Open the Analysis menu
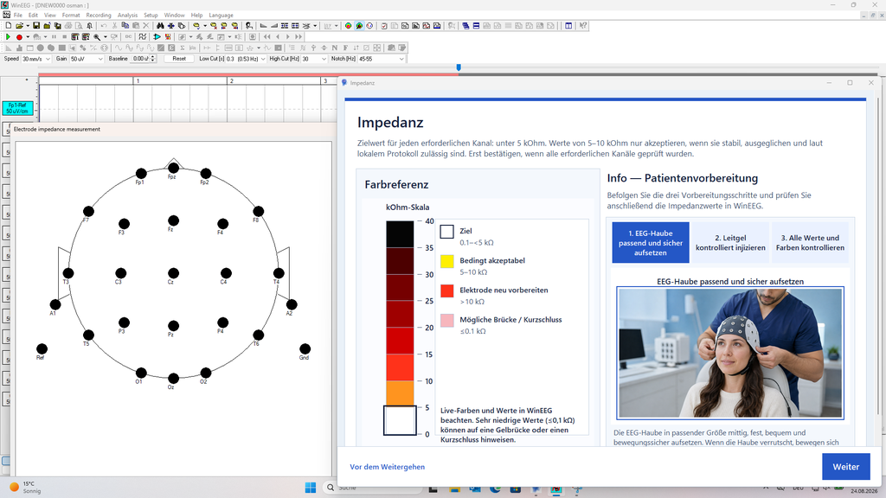The height and width of the screenshot is (498, 886). (x=127, y=16)
